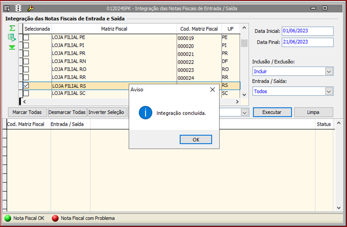The image size is (347, 227).
Task: Close the Aviso dialog with X
Action: (x=213, y=90)
